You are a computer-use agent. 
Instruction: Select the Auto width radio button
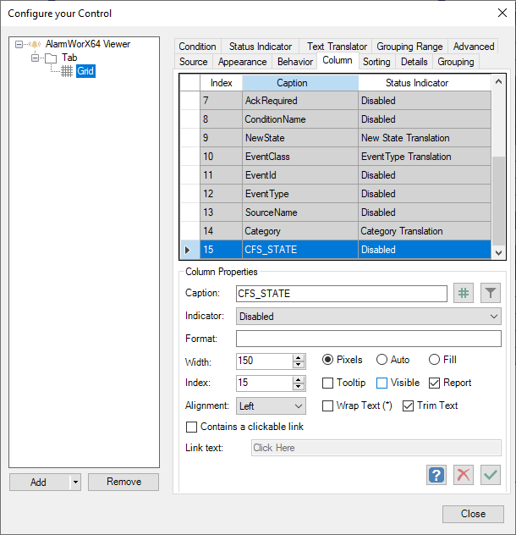click(x=382, y=361)
